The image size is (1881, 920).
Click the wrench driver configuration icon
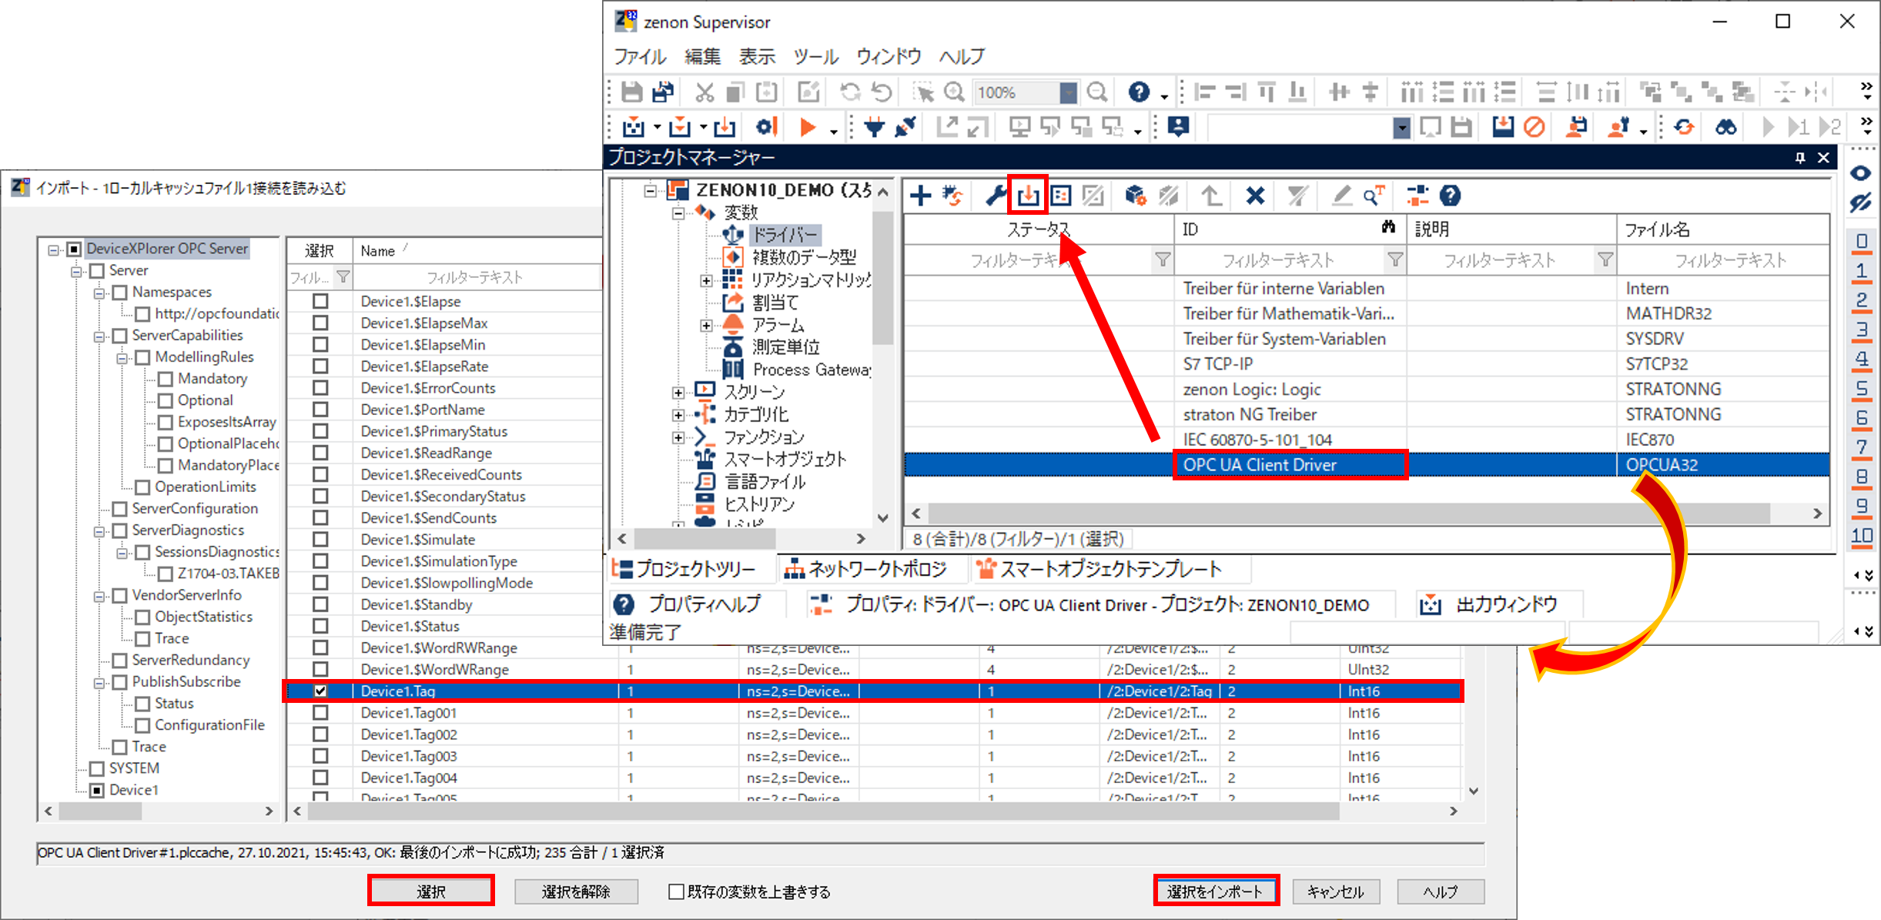click(996, 196)
